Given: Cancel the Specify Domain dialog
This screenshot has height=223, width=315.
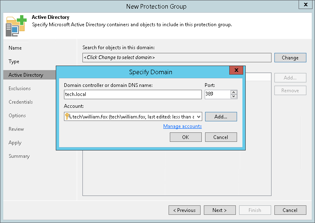Looking at the screenshot, I should tap(221, 137).
